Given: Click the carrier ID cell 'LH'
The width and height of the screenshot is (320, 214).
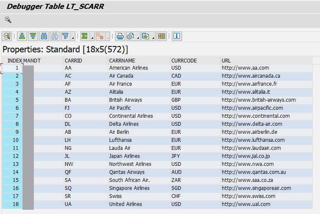Looking at the screenshot, I should [86, 140].
